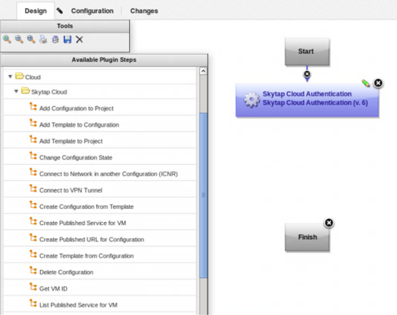The image size is (397, 315).
Task: Click the zoom in magnifier tool
Action: [x=7, y=40]
